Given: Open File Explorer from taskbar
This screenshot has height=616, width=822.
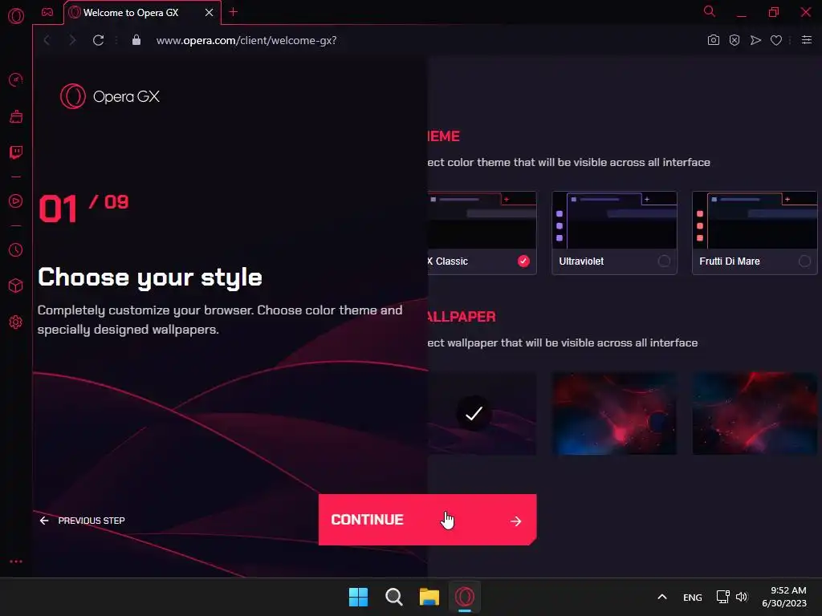Looking at the screenshot, I should point(429,597).
